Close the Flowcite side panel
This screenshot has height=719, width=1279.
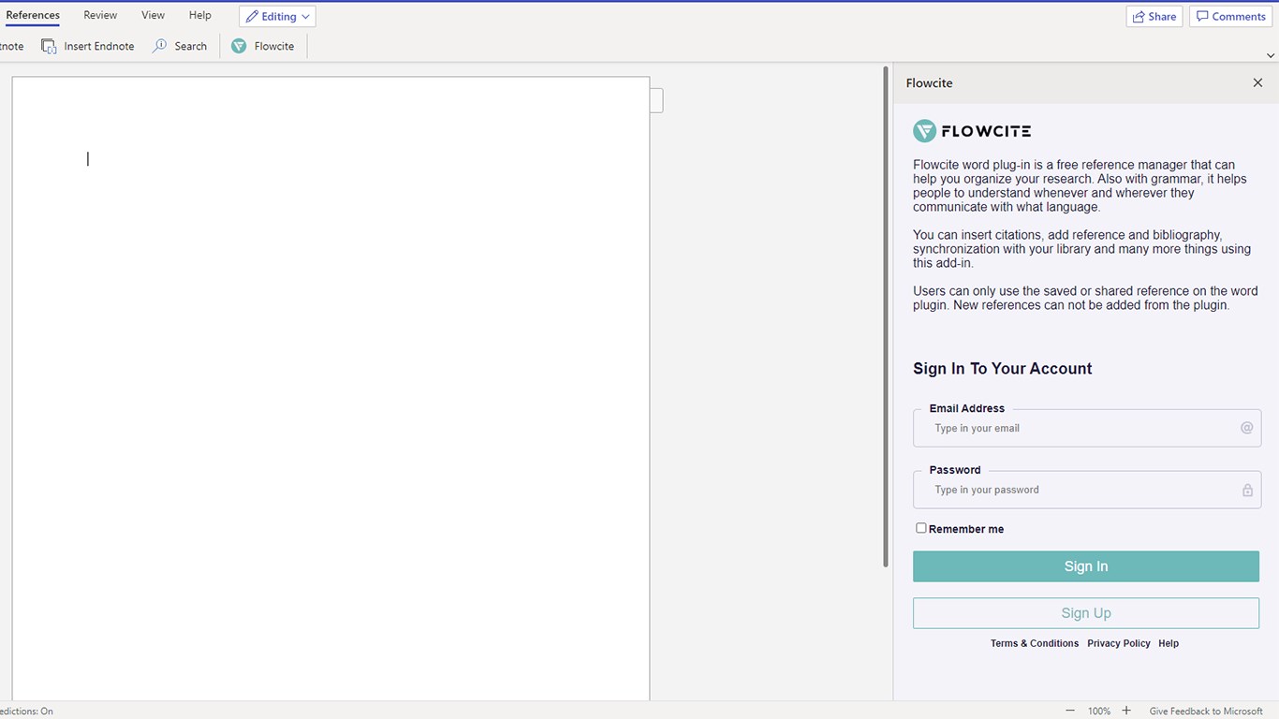[1257, 82]
